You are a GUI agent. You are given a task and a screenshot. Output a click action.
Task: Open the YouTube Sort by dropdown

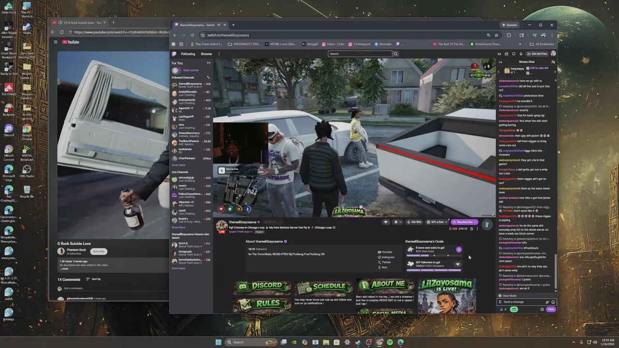tap(93, 279)
